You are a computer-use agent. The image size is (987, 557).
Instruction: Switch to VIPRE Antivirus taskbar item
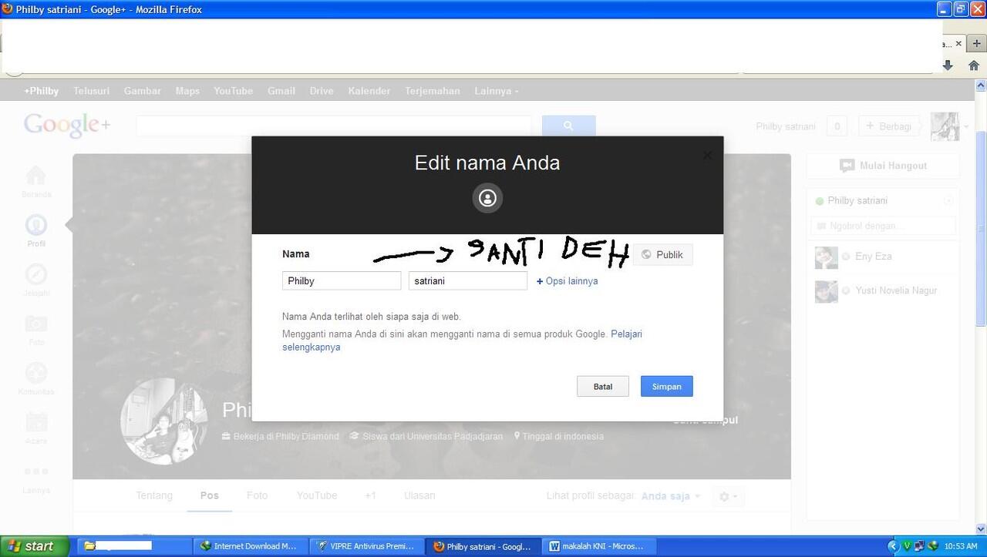(x=366, y=546)
